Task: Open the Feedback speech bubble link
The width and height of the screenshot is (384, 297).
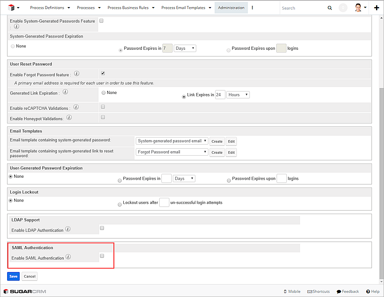Action: 348,291
